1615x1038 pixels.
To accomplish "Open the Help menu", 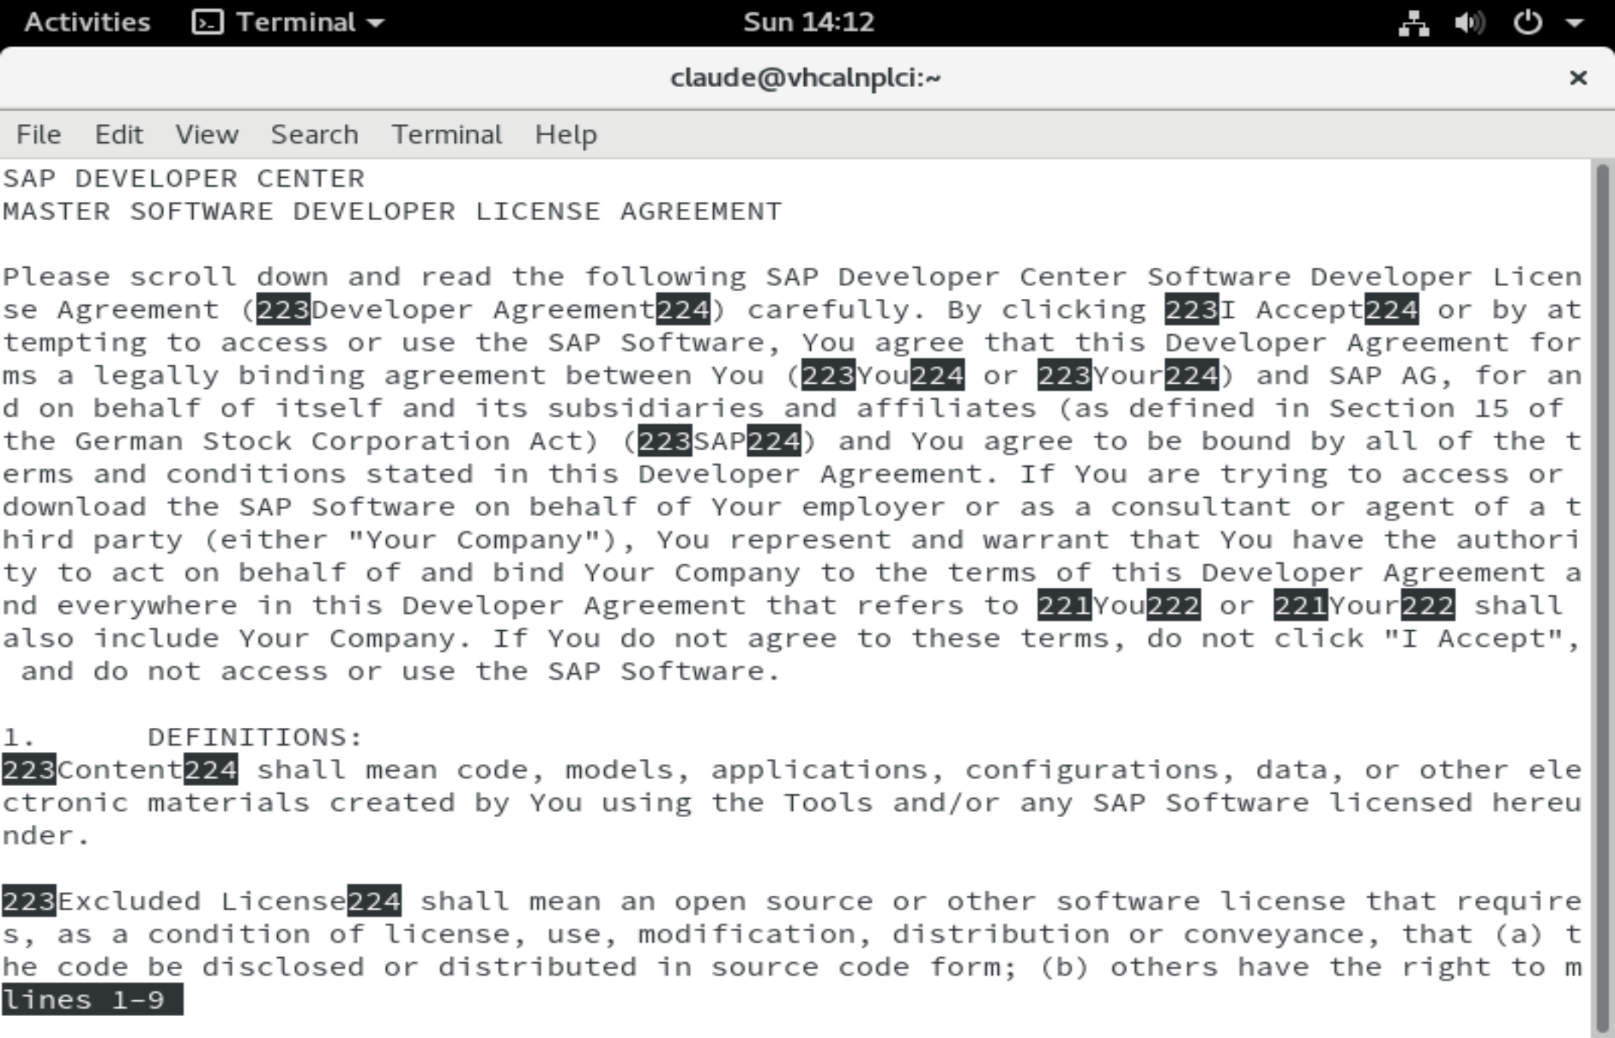I will 566,135.
